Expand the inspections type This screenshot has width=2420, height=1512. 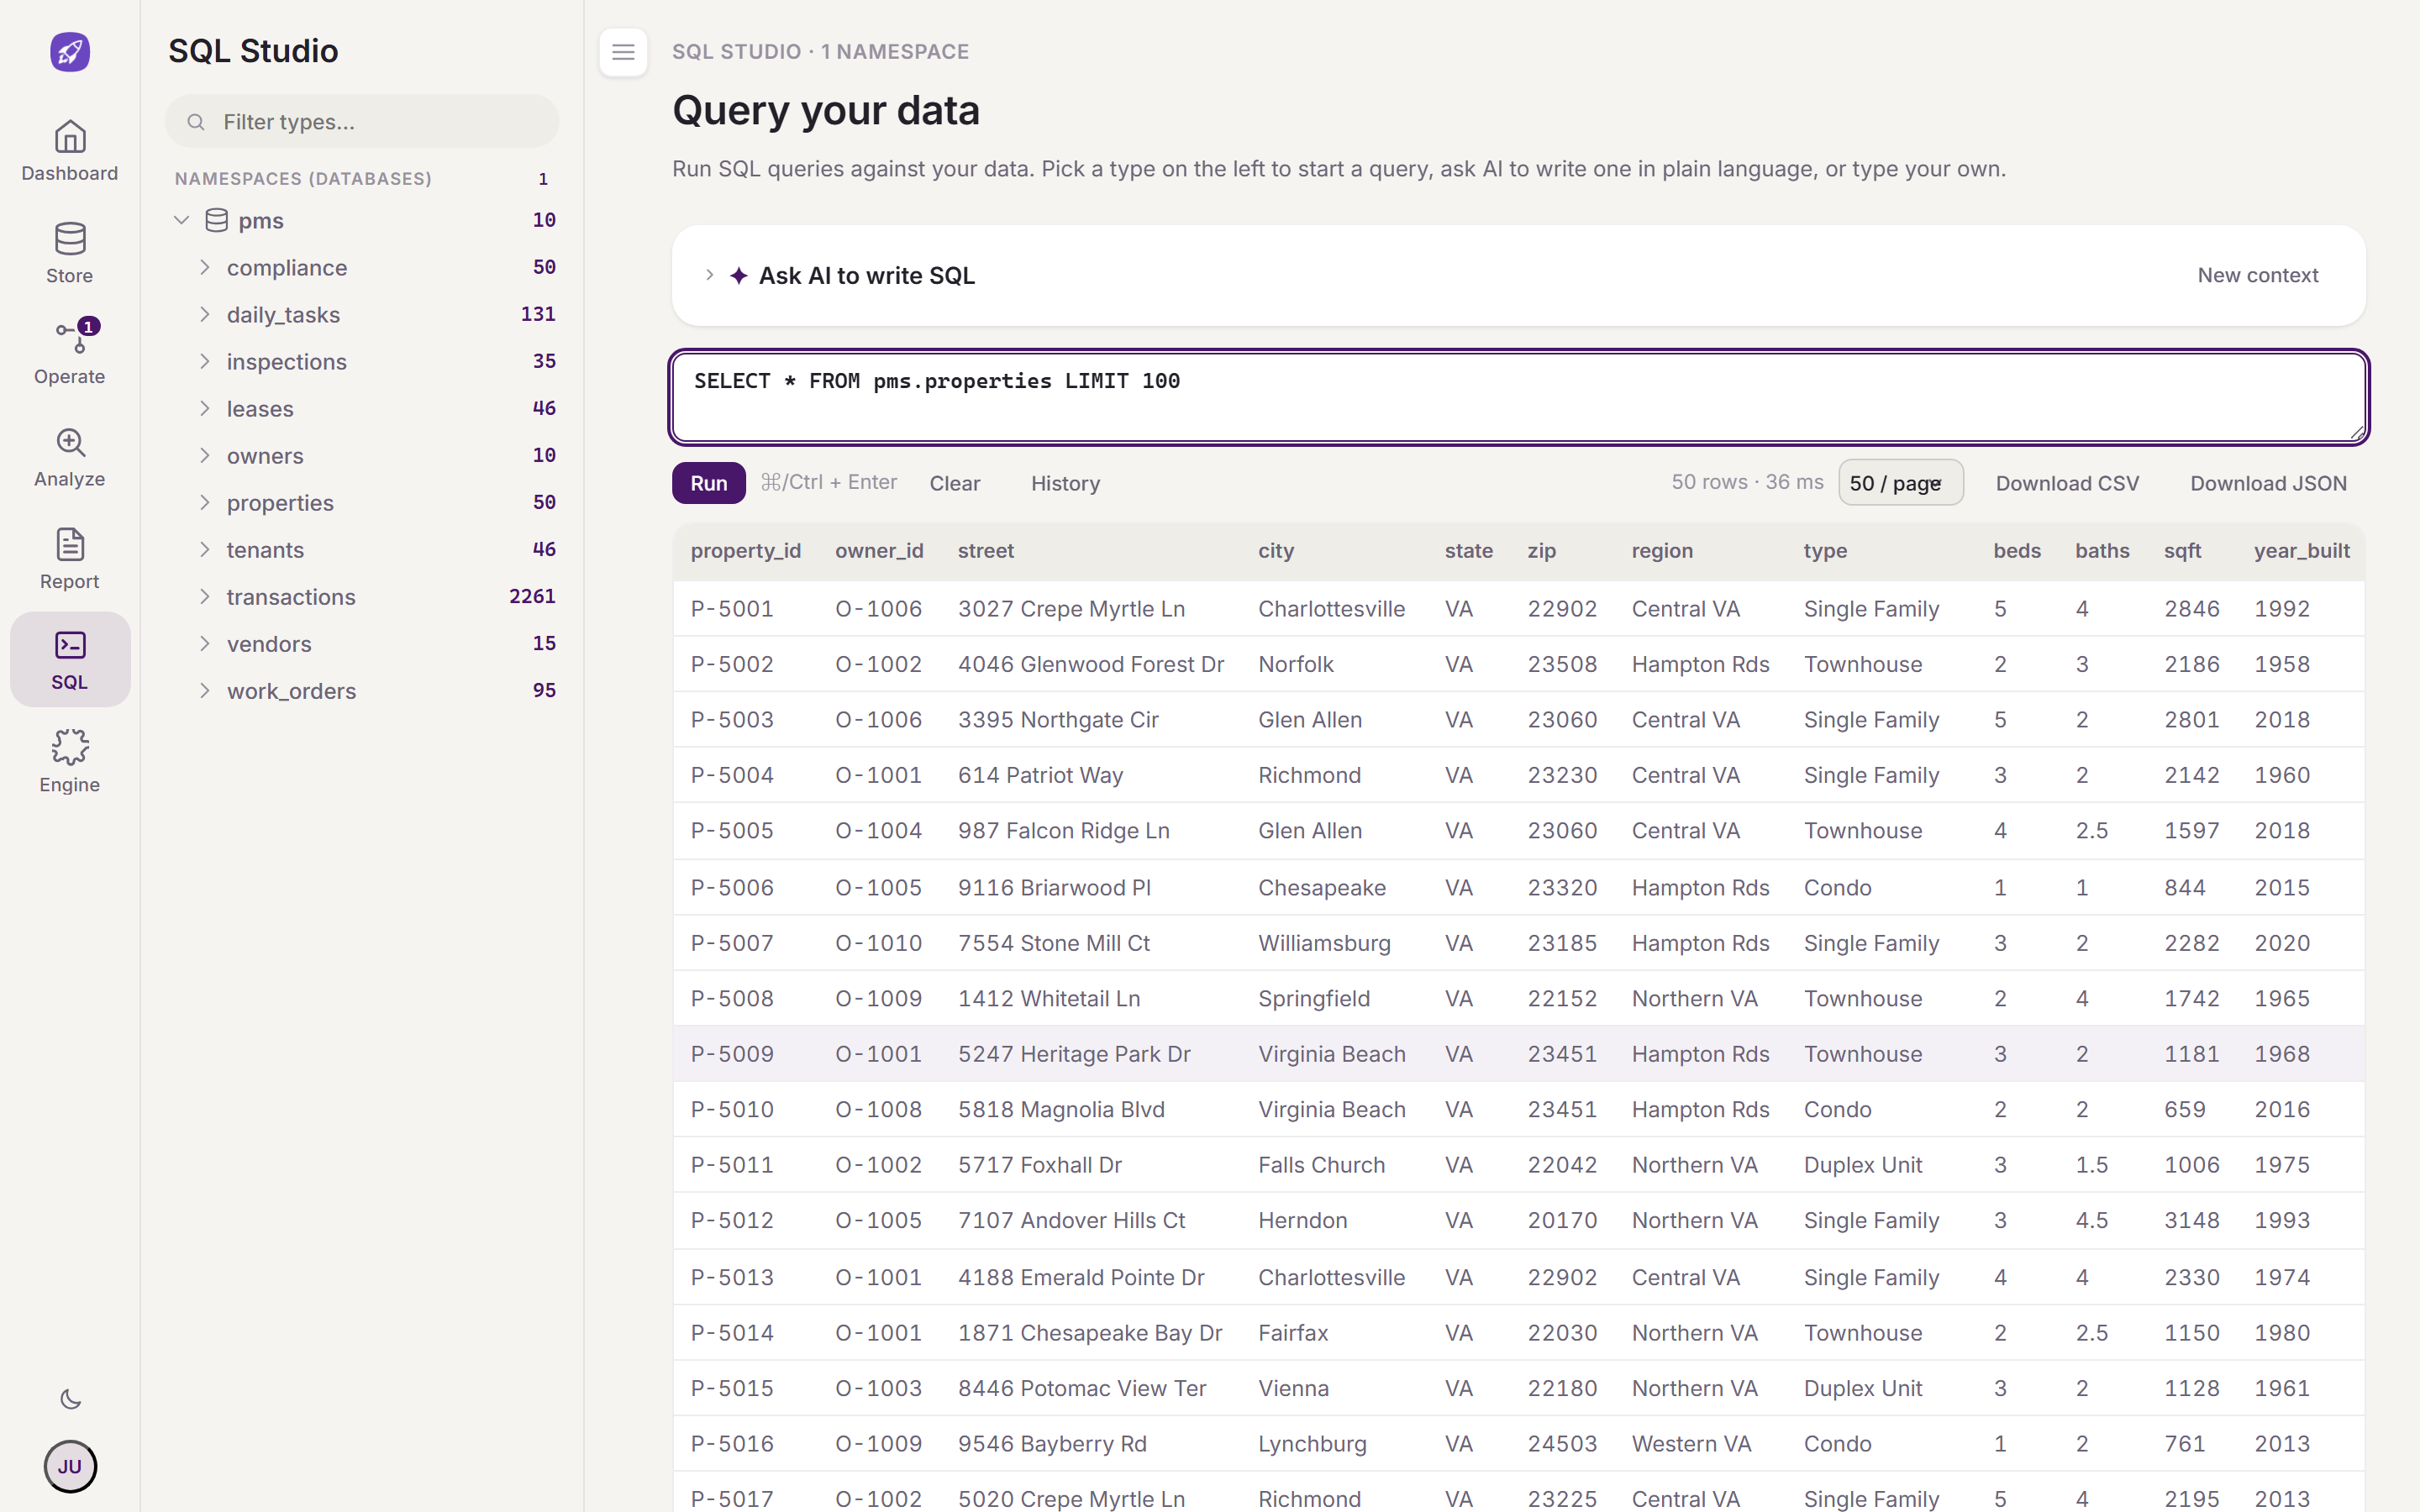tap(205, 361)
